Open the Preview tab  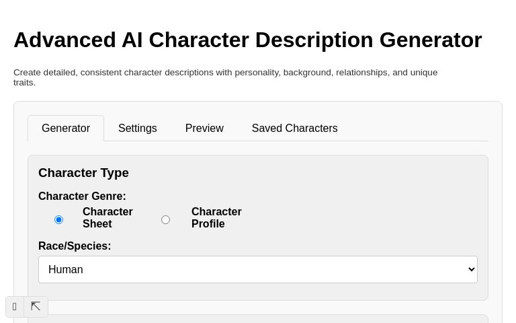204,128
